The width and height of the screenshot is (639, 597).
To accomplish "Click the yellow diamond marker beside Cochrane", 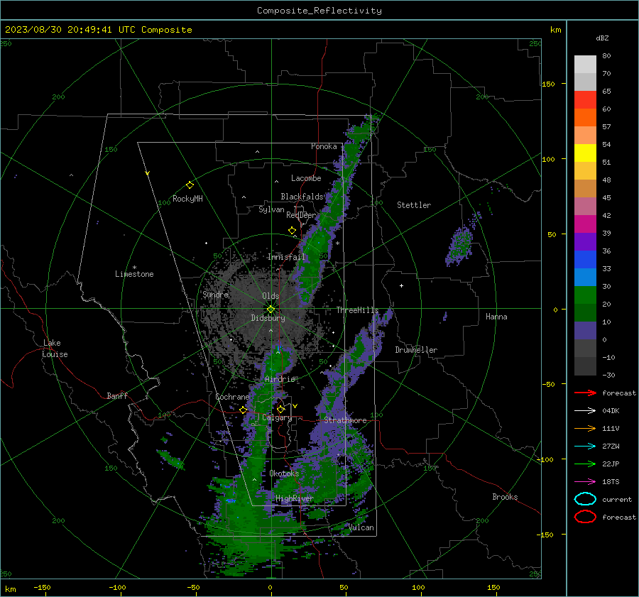I will click(x=243, y=410).
